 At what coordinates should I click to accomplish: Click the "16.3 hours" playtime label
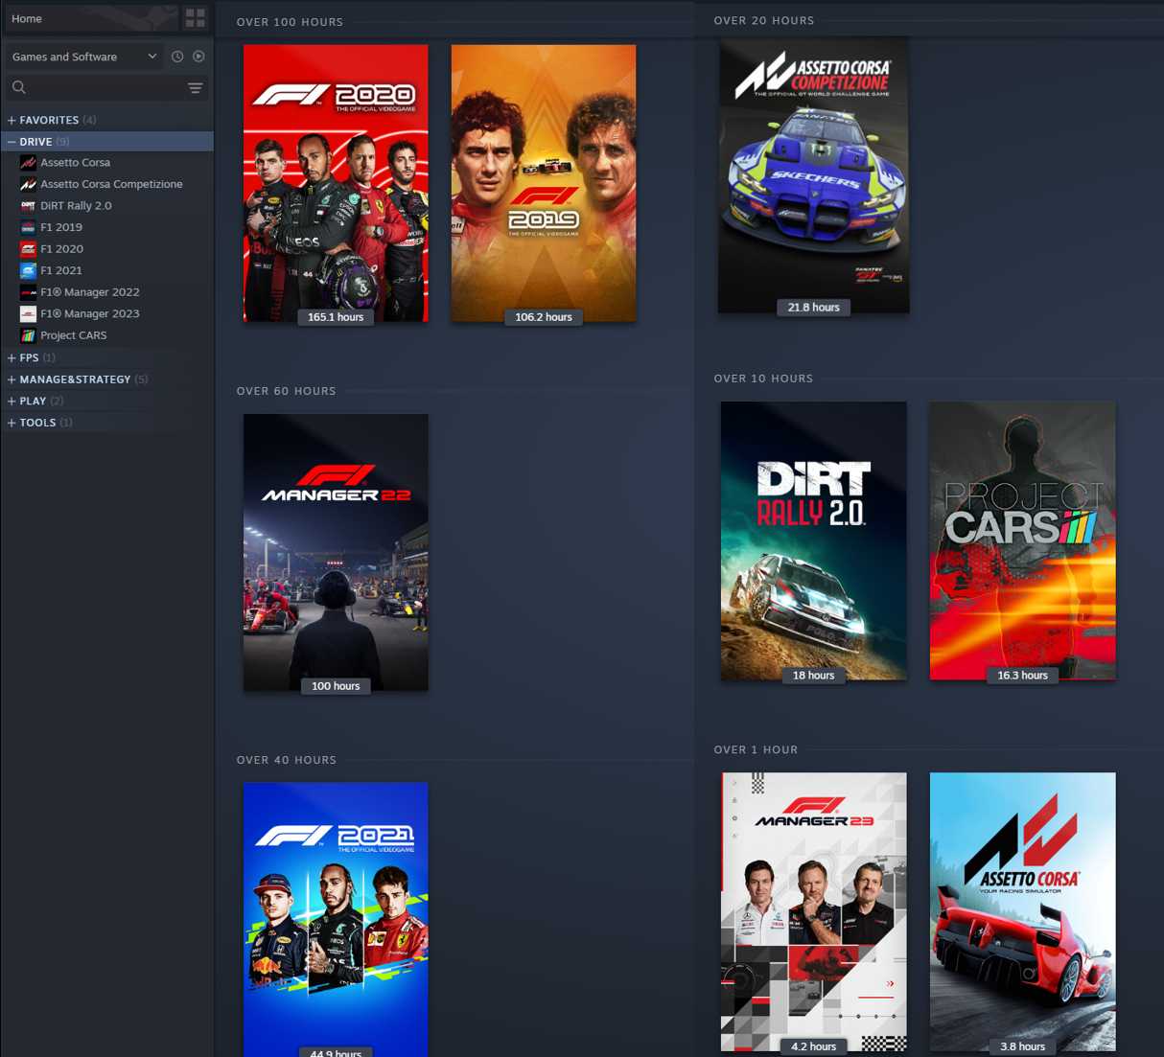[x=1023, y=676]
